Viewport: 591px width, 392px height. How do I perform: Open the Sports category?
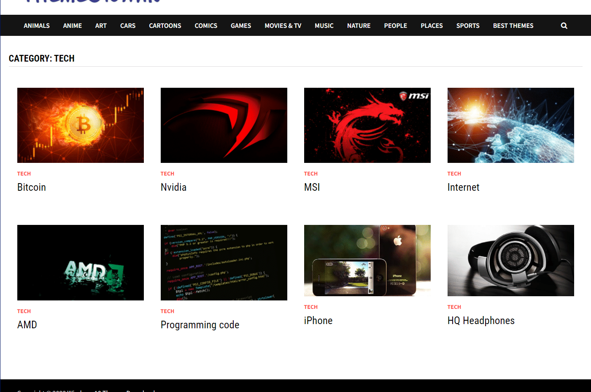click(468, 26)
